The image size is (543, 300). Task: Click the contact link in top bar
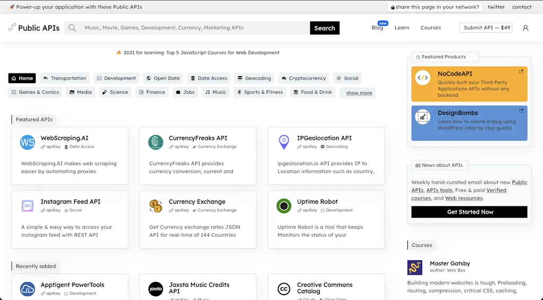(x=522, y=7)
